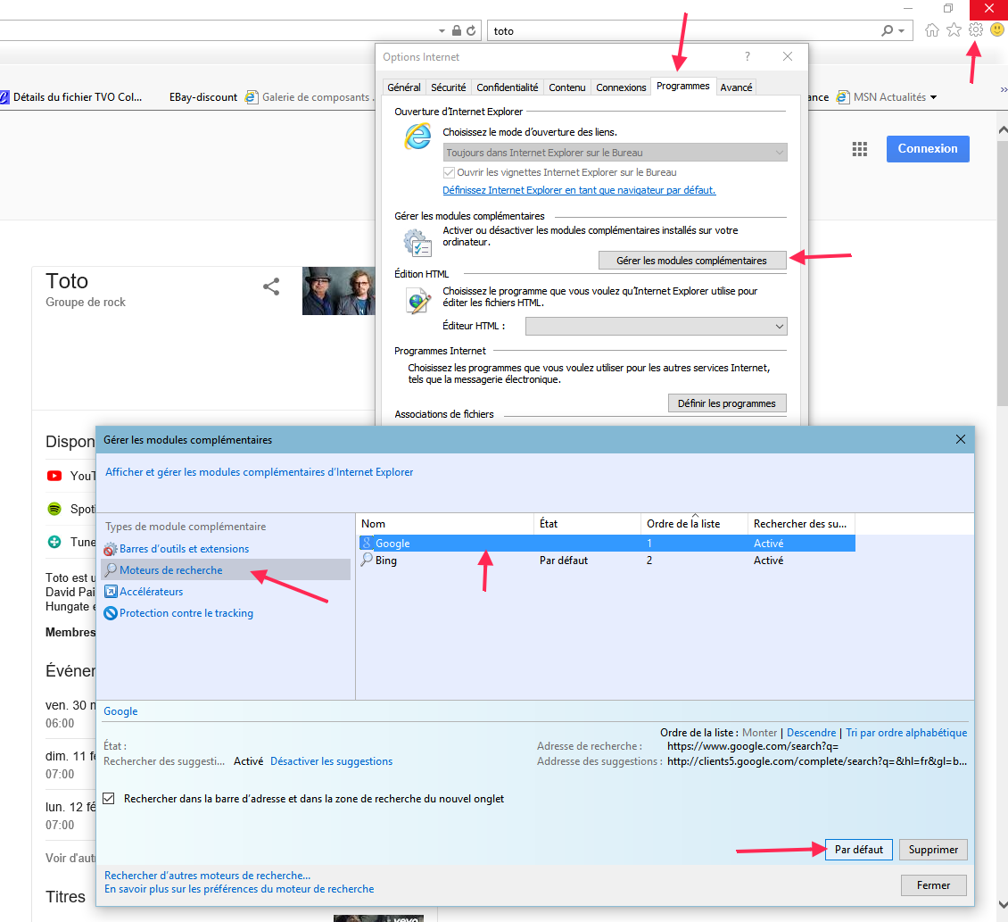The width and height of the screenshot is (1008, 922).
Task: Click the smiley feedback icon
Action: tap(997, 29)
